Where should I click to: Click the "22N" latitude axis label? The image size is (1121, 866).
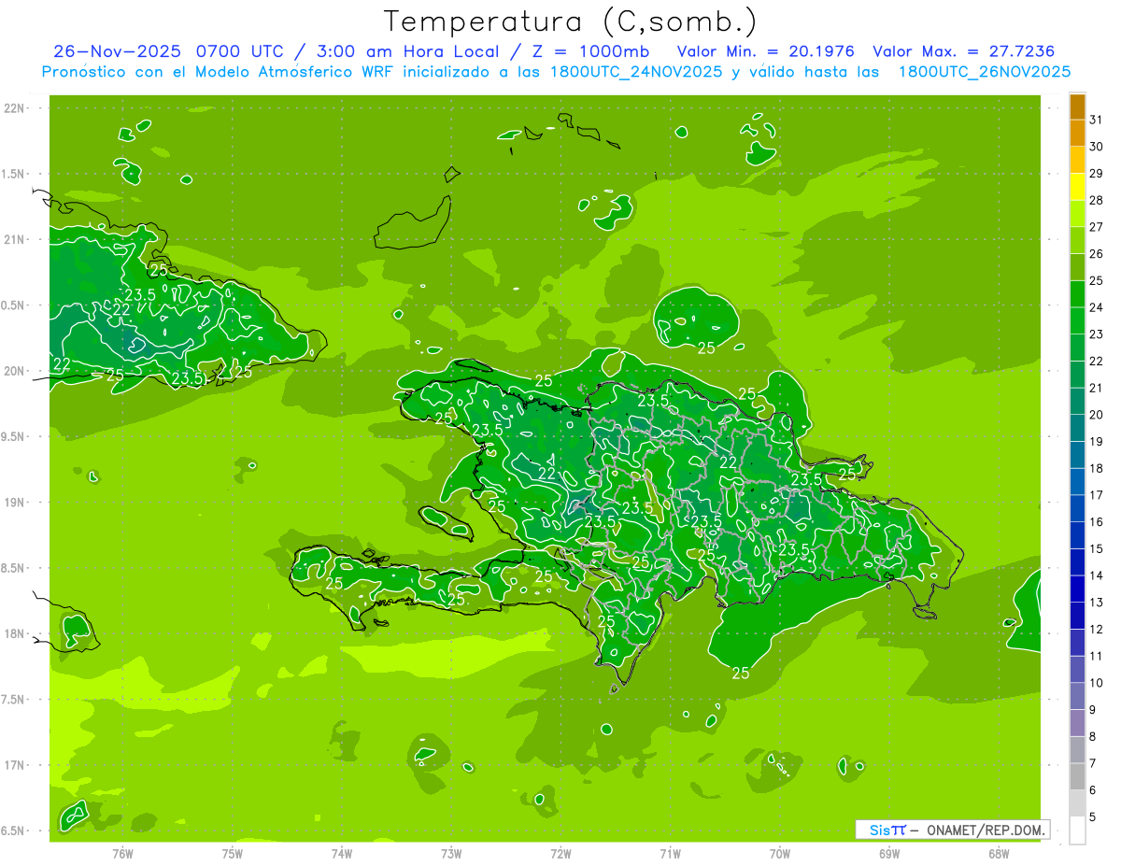click(x=14, y=108)
